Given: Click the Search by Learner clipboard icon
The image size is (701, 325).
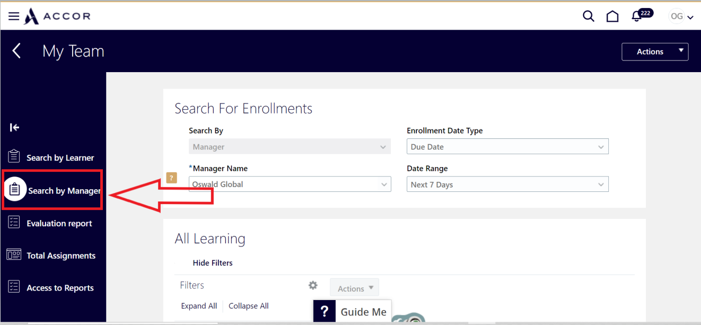Looking at the screenshot, I should click(x=14, y=157).
